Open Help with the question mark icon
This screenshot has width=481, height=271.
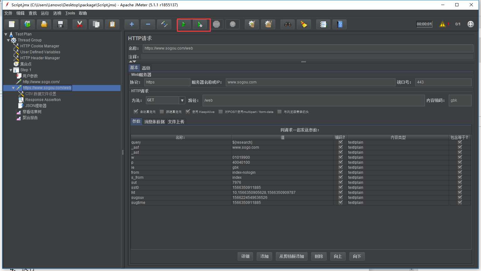(340, 24)
